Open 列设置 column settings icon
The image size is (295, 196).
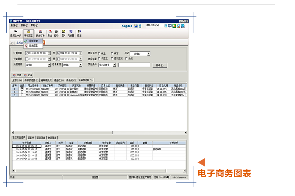pyautogui.click(x=71, y=32)
